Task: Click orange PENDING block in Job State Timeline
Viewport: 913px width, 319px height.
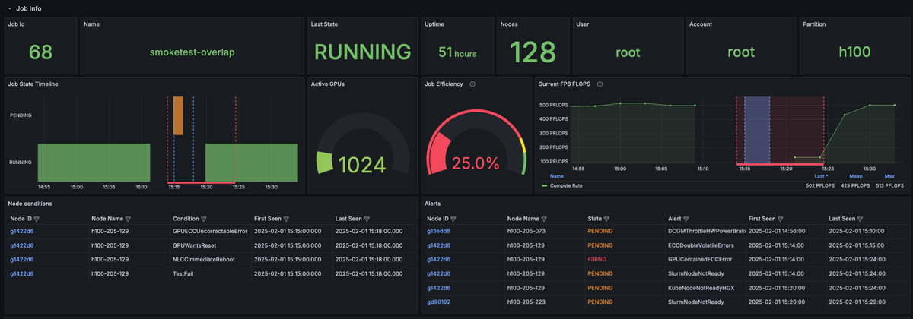Action: pos(178,116)
